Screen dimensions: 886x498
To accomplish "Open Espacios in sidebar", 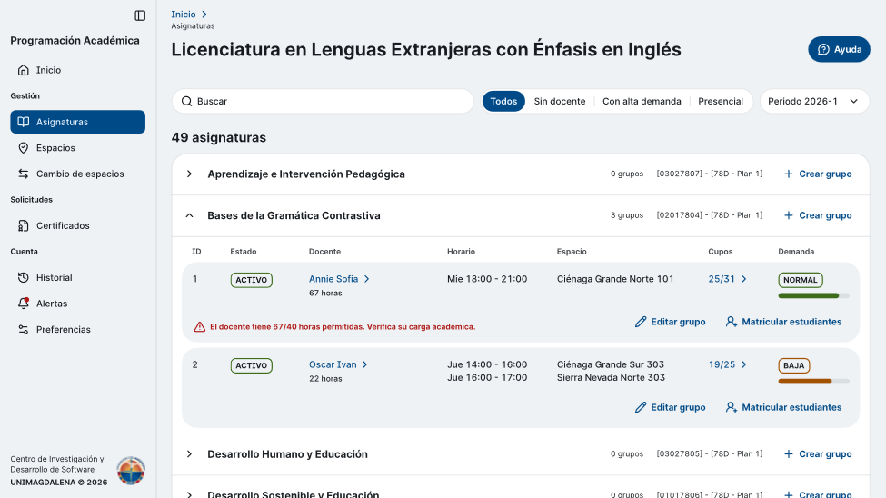I will [77, 147].
